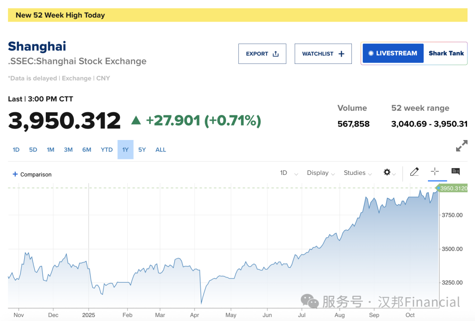475x321 pixels.
Task: Toggle the crosshair tool
Action: [435, 172]
